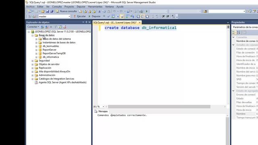
Task: Click the Display estimated execution plan icon
Action: coord(113,16)
